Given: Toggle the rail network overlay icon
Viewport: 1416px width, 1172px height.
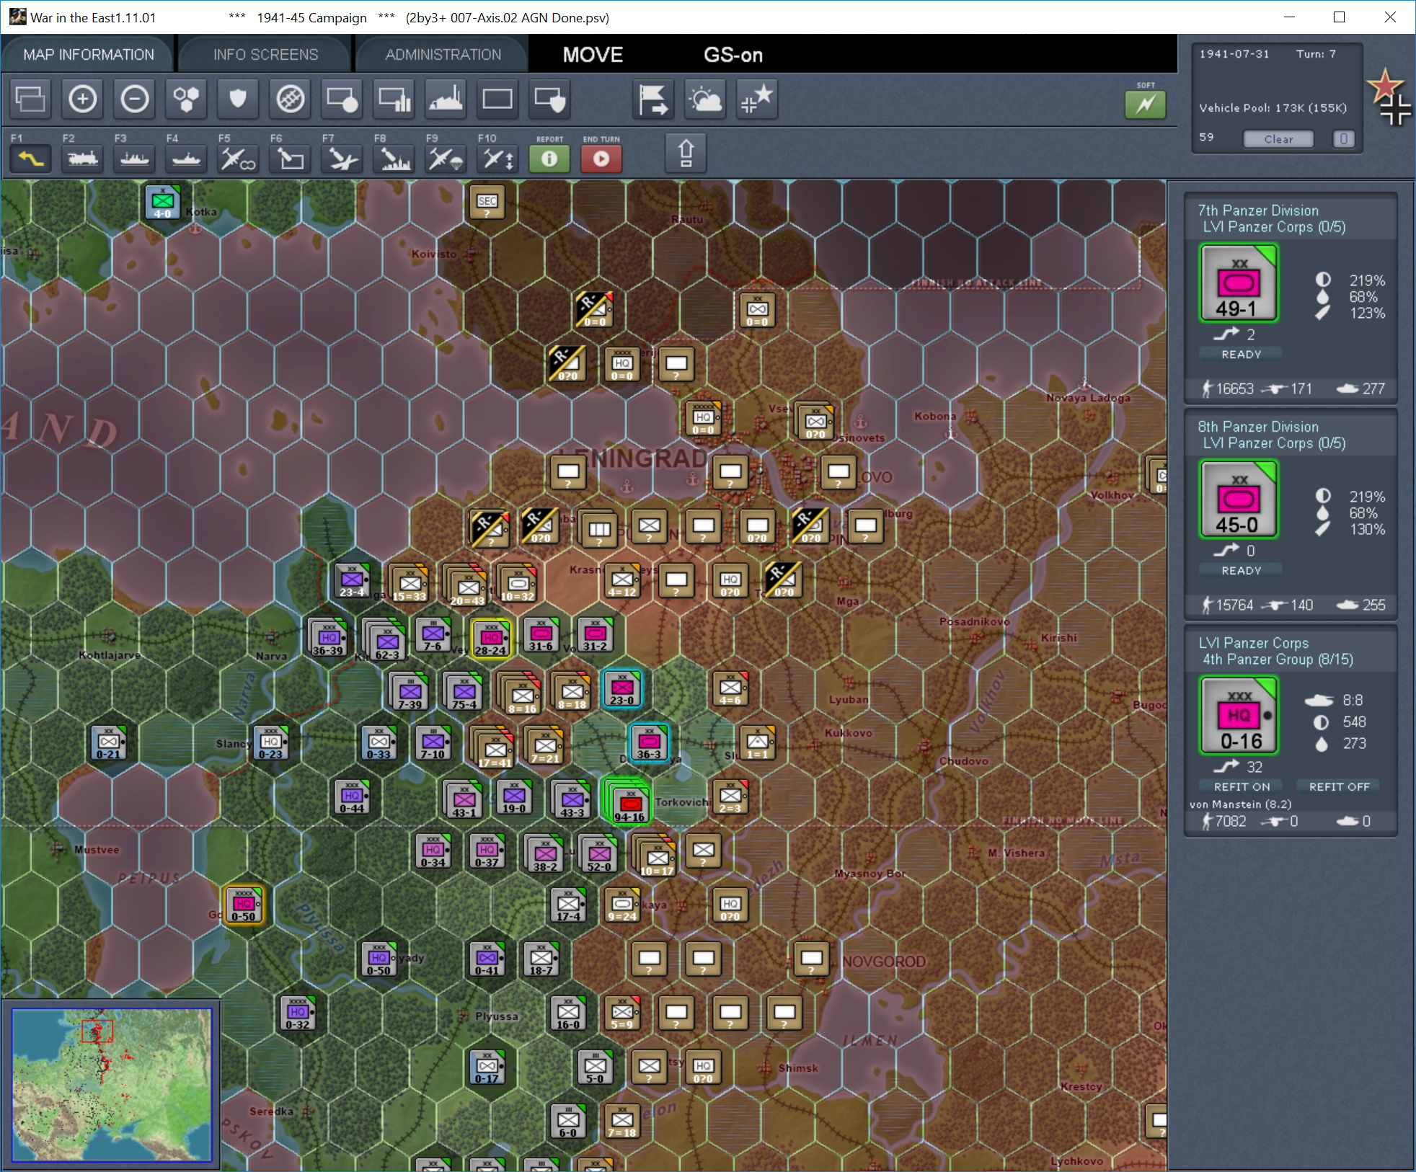Looking at the screenshot, I should coord(290,99).
